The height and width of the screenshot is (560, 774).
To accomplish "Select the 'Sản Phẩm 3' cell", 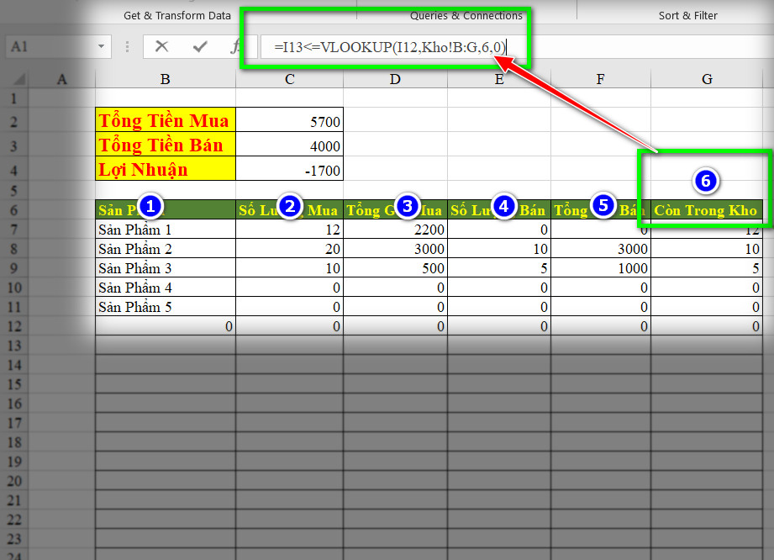I will coord(166,267).
